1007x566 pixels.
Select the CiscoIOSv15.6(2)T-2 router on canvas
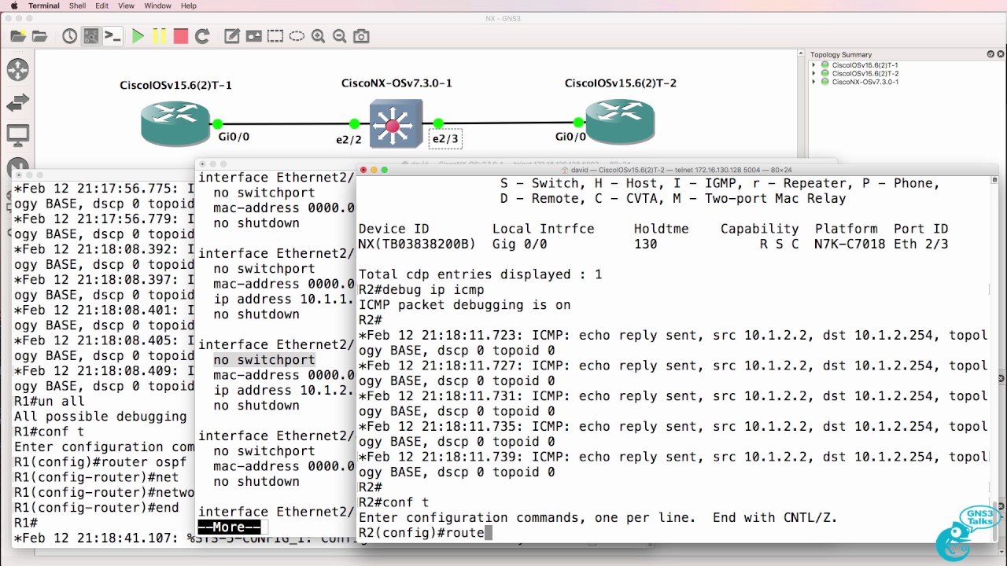[620, 123]
